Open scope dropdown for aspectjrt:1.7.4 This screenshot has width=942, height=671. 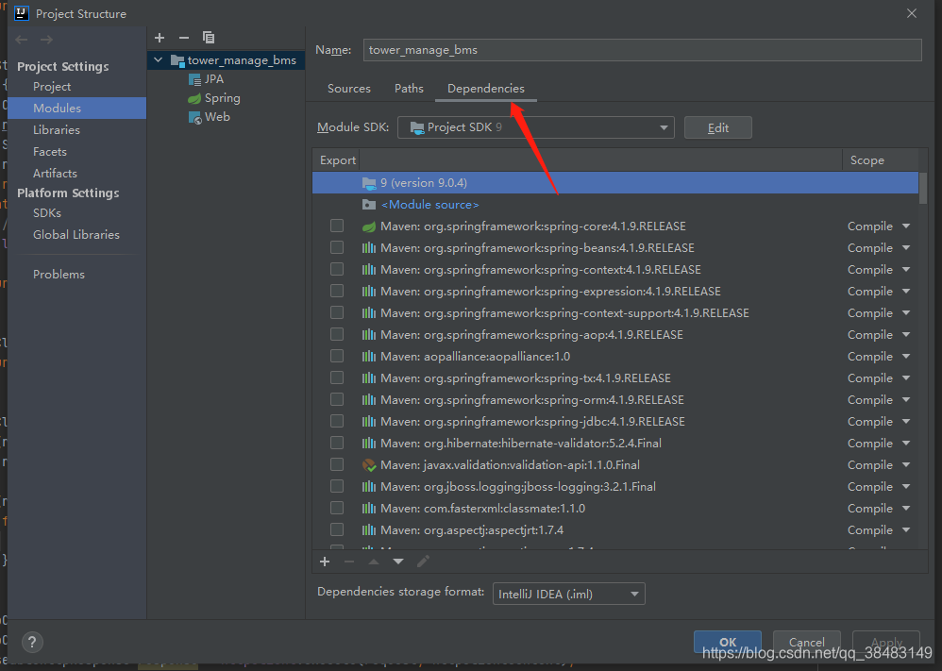tap(906, 529)
